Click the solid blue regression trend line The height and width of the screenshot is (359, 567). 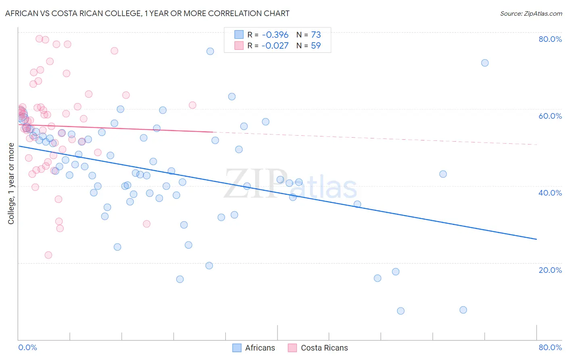coord(277,192)
